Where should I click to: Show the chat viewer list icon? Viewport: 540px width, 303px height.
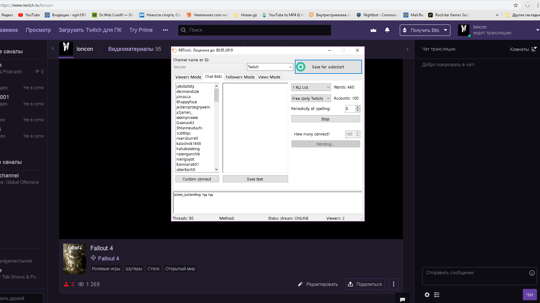coord(437,295)
